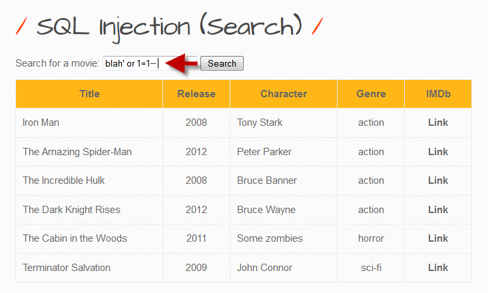This screenshot has width=488, height=293.
Task: Click the SQL Injection (Search) page heading
Action: pyautogui.click(x=170, y=27)
